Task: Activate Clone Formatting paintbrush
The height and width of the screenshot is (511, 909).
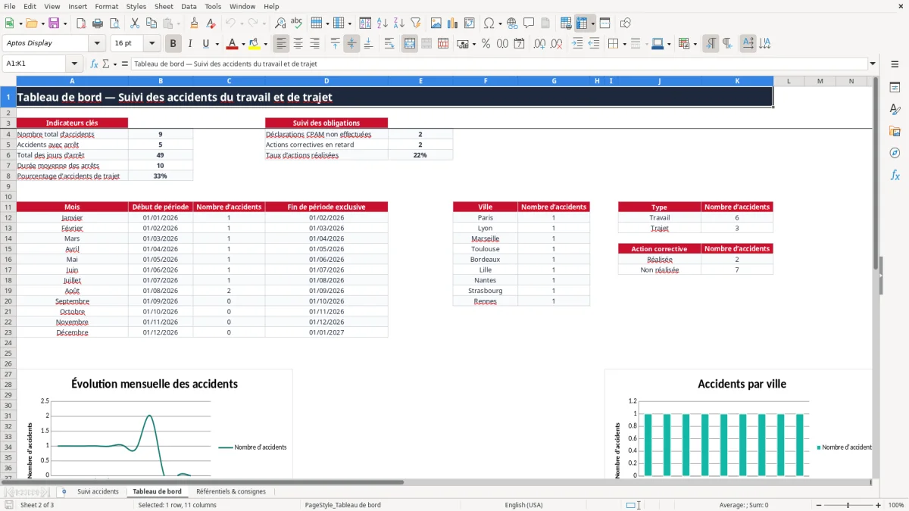Action: (x=195, y=23)
